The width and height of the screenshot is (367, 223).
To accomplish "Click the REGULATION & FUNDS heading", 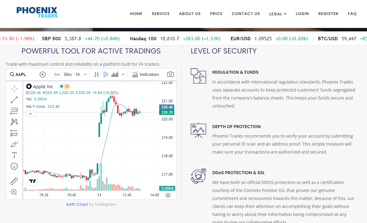I will 236,72.
